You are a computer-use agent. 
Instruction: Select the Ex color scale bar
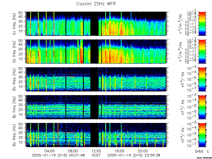tap(202, 24)
